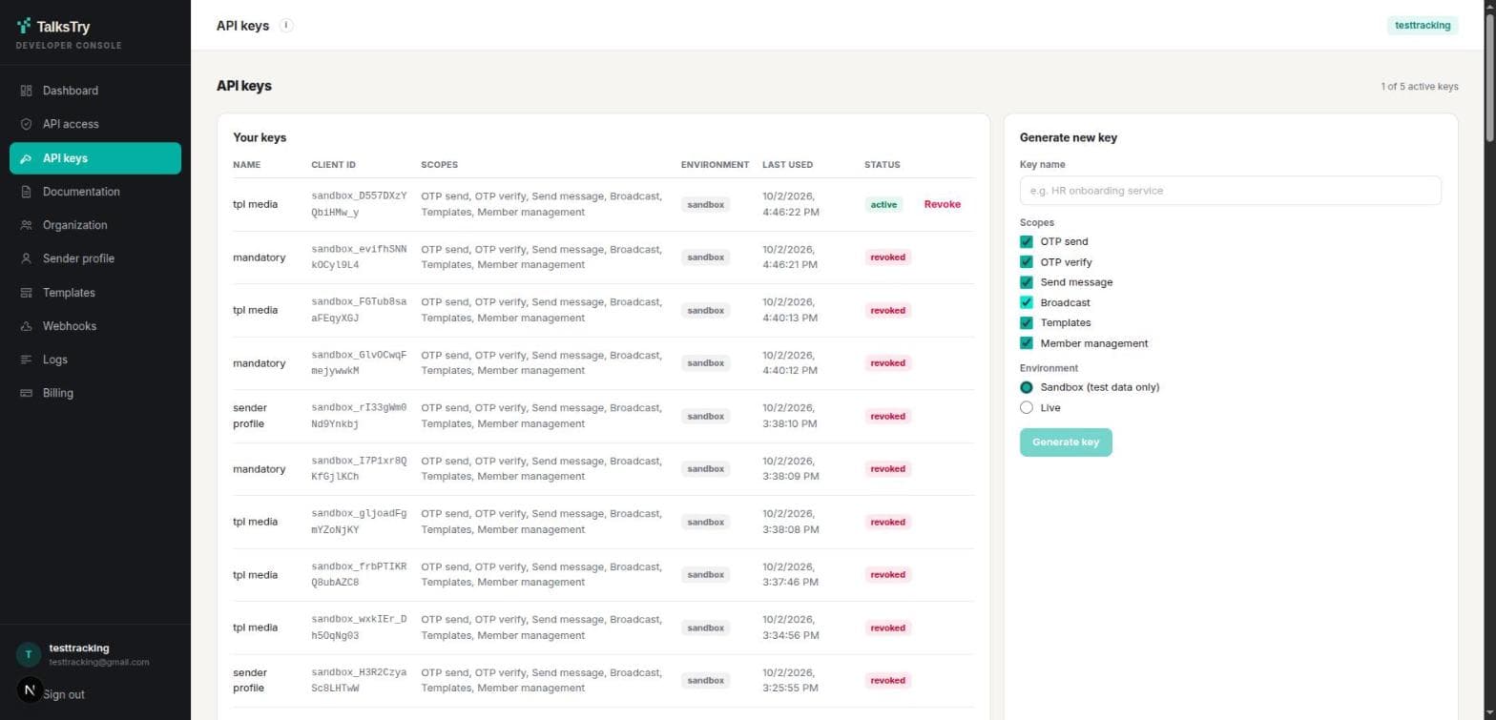Revoke the active tpl media key

(x=942, y=204)
